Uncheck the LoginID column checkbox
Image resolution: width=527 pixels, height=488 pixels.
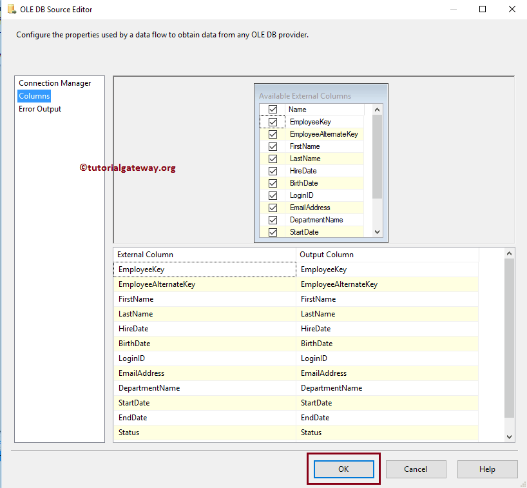point(272,195)
